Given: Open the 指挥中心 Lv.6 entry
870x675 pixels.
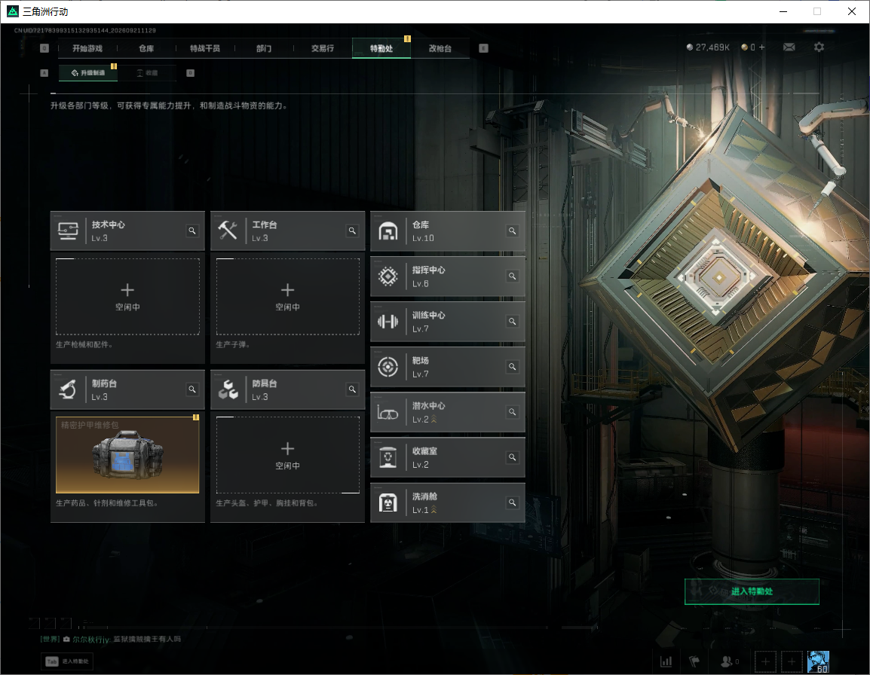Looking at the screenshot, I should point(448,276).
